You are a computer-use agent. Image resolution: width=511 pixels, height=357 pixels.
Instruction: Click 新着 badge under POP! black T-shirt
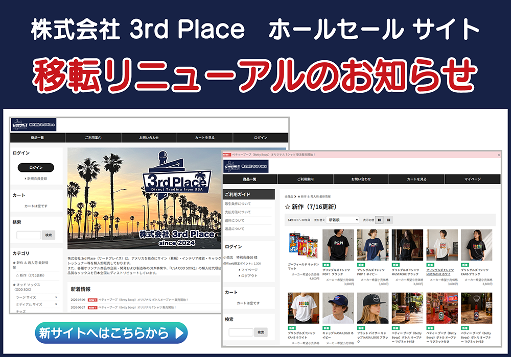(326, 265)
